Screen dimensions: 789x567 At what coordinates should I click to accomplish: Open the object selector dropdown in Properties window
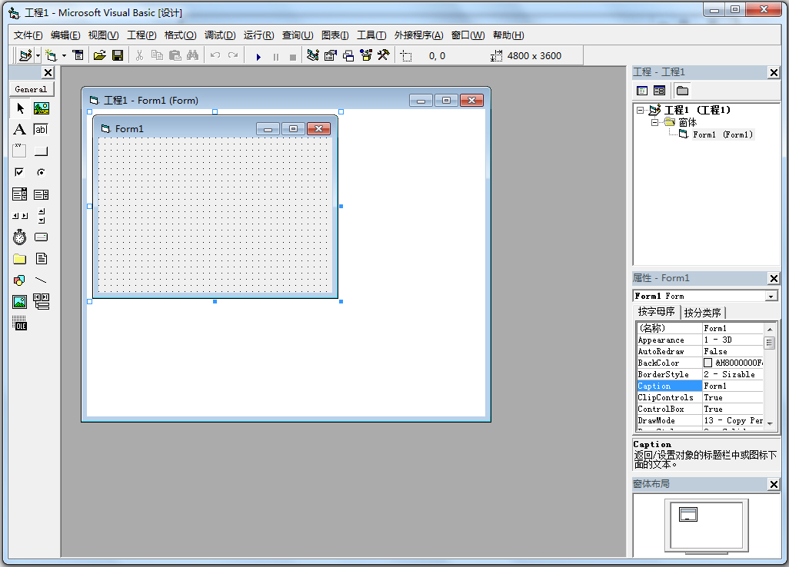click(x=771, y=296)
